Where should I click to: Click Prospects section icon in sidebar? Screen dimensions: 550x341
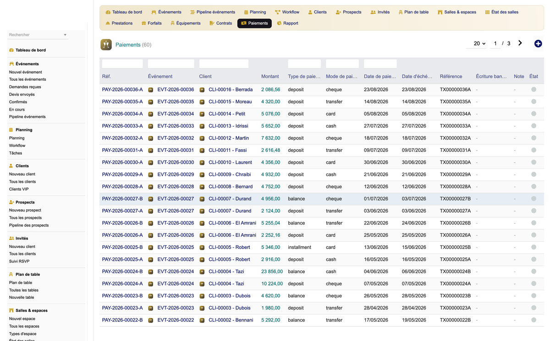(11, 202)
